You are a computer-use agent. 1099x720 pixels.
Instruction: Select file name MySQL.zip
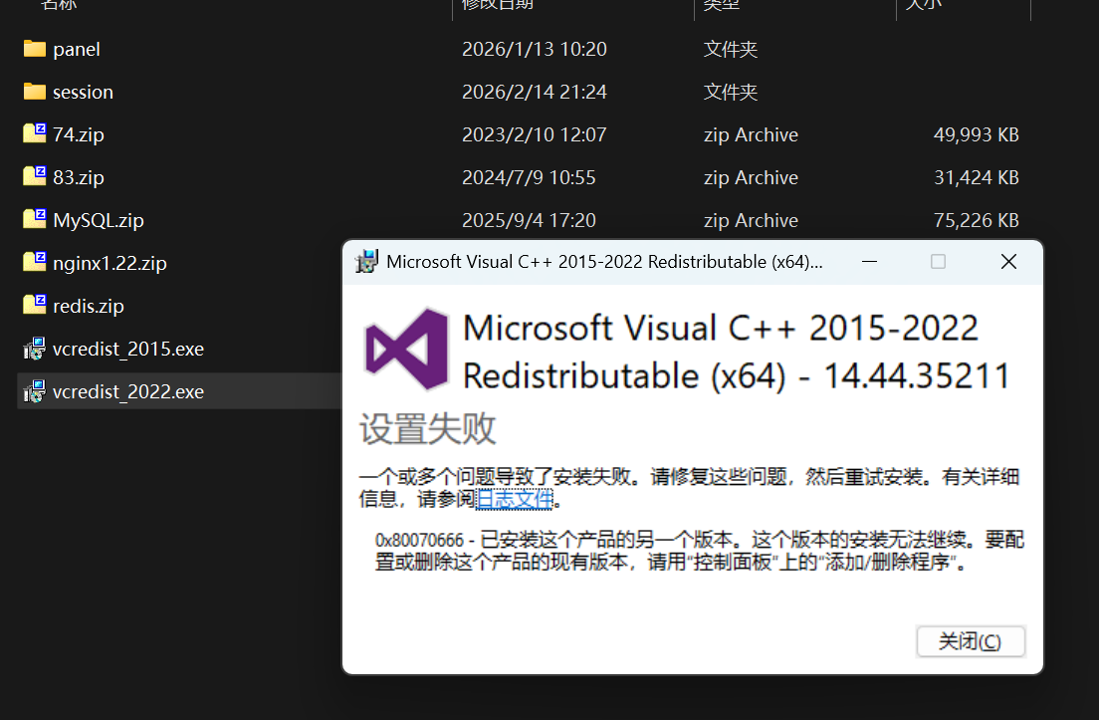tap(99, 220)
